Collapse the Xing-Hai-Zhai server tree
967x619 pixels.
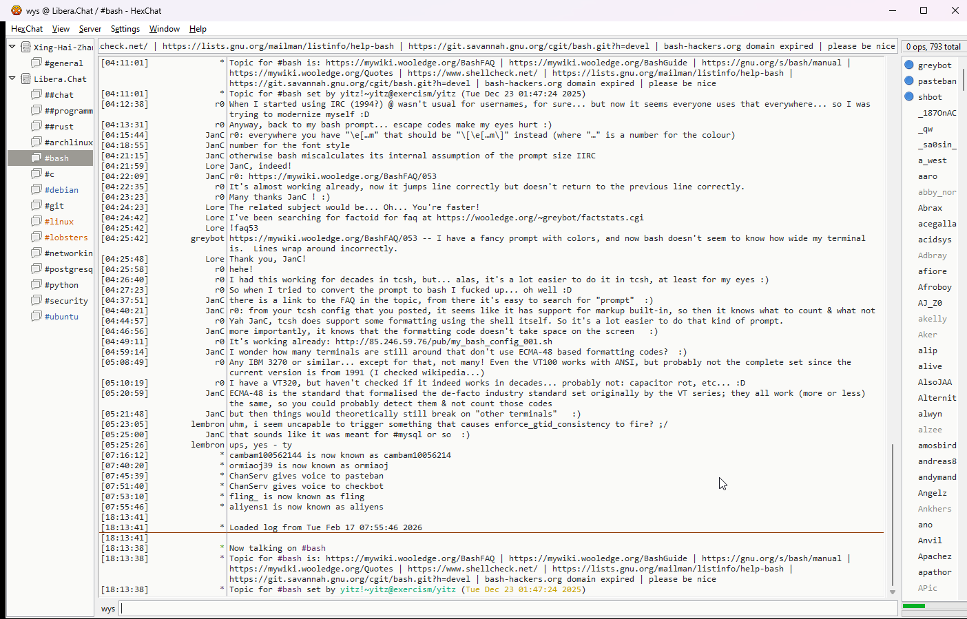[12, 47]
